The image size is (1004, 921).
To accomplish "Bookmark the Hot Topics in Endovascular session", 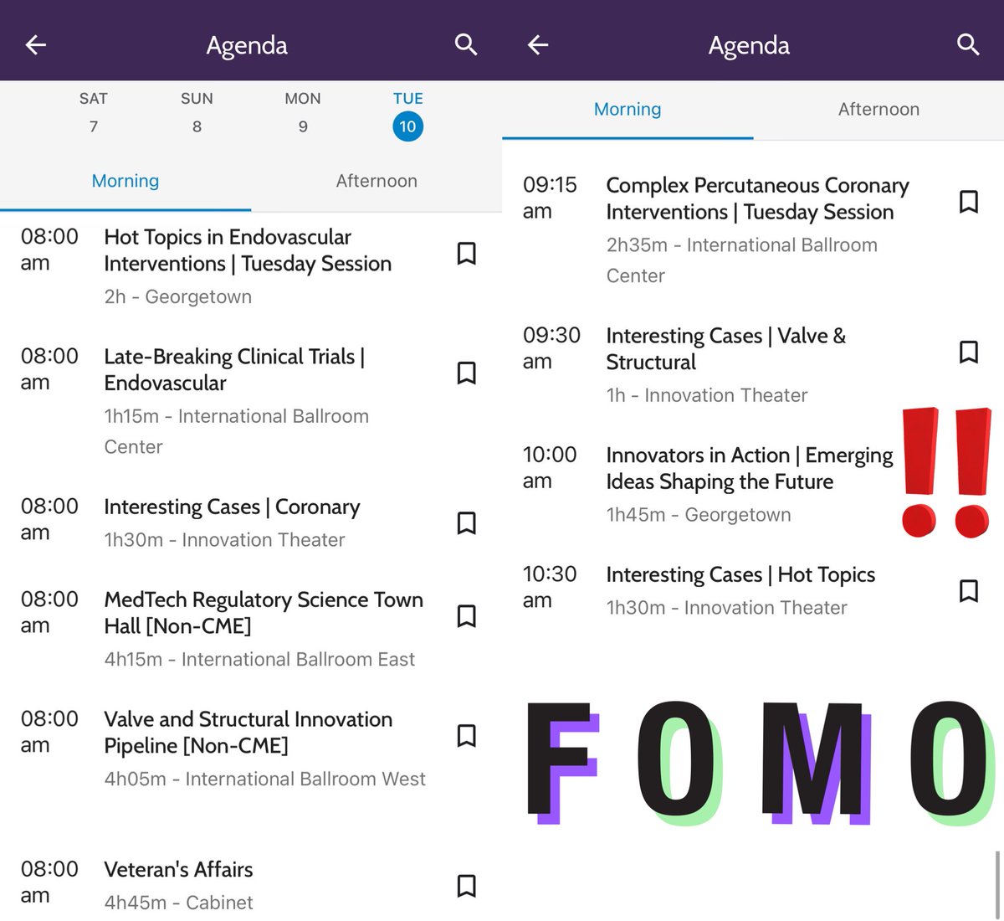I will pyautogui.click(x=467, y=254).
